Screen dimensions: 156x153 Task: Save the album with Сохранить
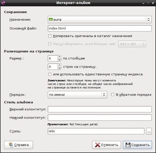coord(137,145)
